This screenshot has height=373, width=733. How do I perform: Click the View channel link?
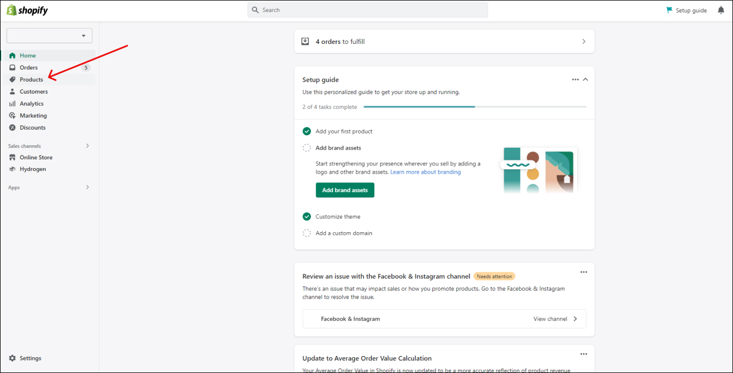pos(550,319)
